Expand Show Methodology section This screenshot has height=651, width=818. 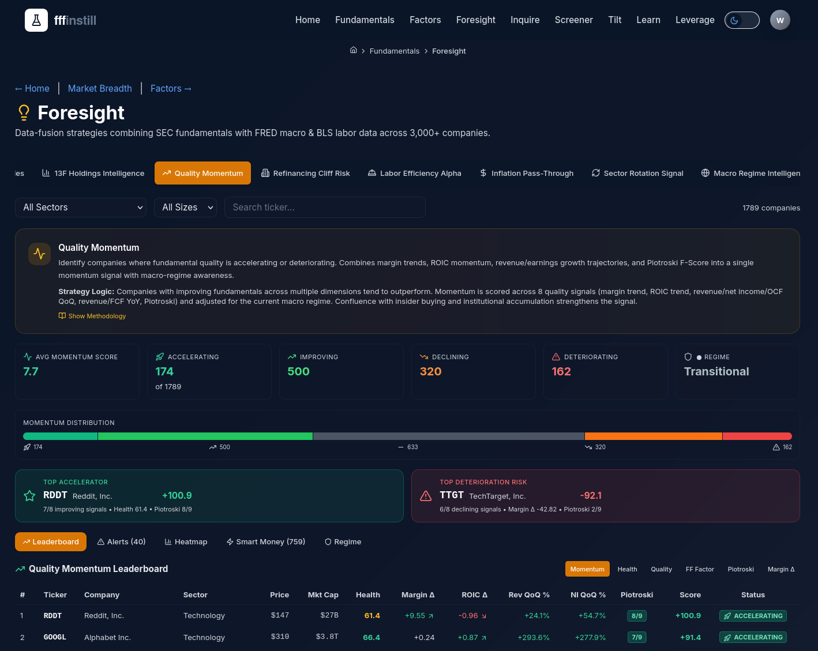(92, 316)
